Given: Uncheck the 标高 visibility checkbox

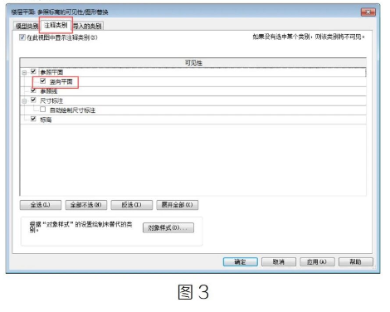Looking at the screenshot, I should pyautogui.click(x=33, y=119).
